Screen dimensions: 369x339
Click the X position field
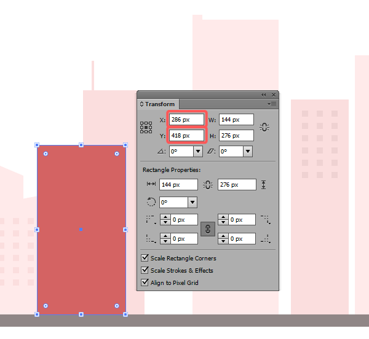[186, 120]
